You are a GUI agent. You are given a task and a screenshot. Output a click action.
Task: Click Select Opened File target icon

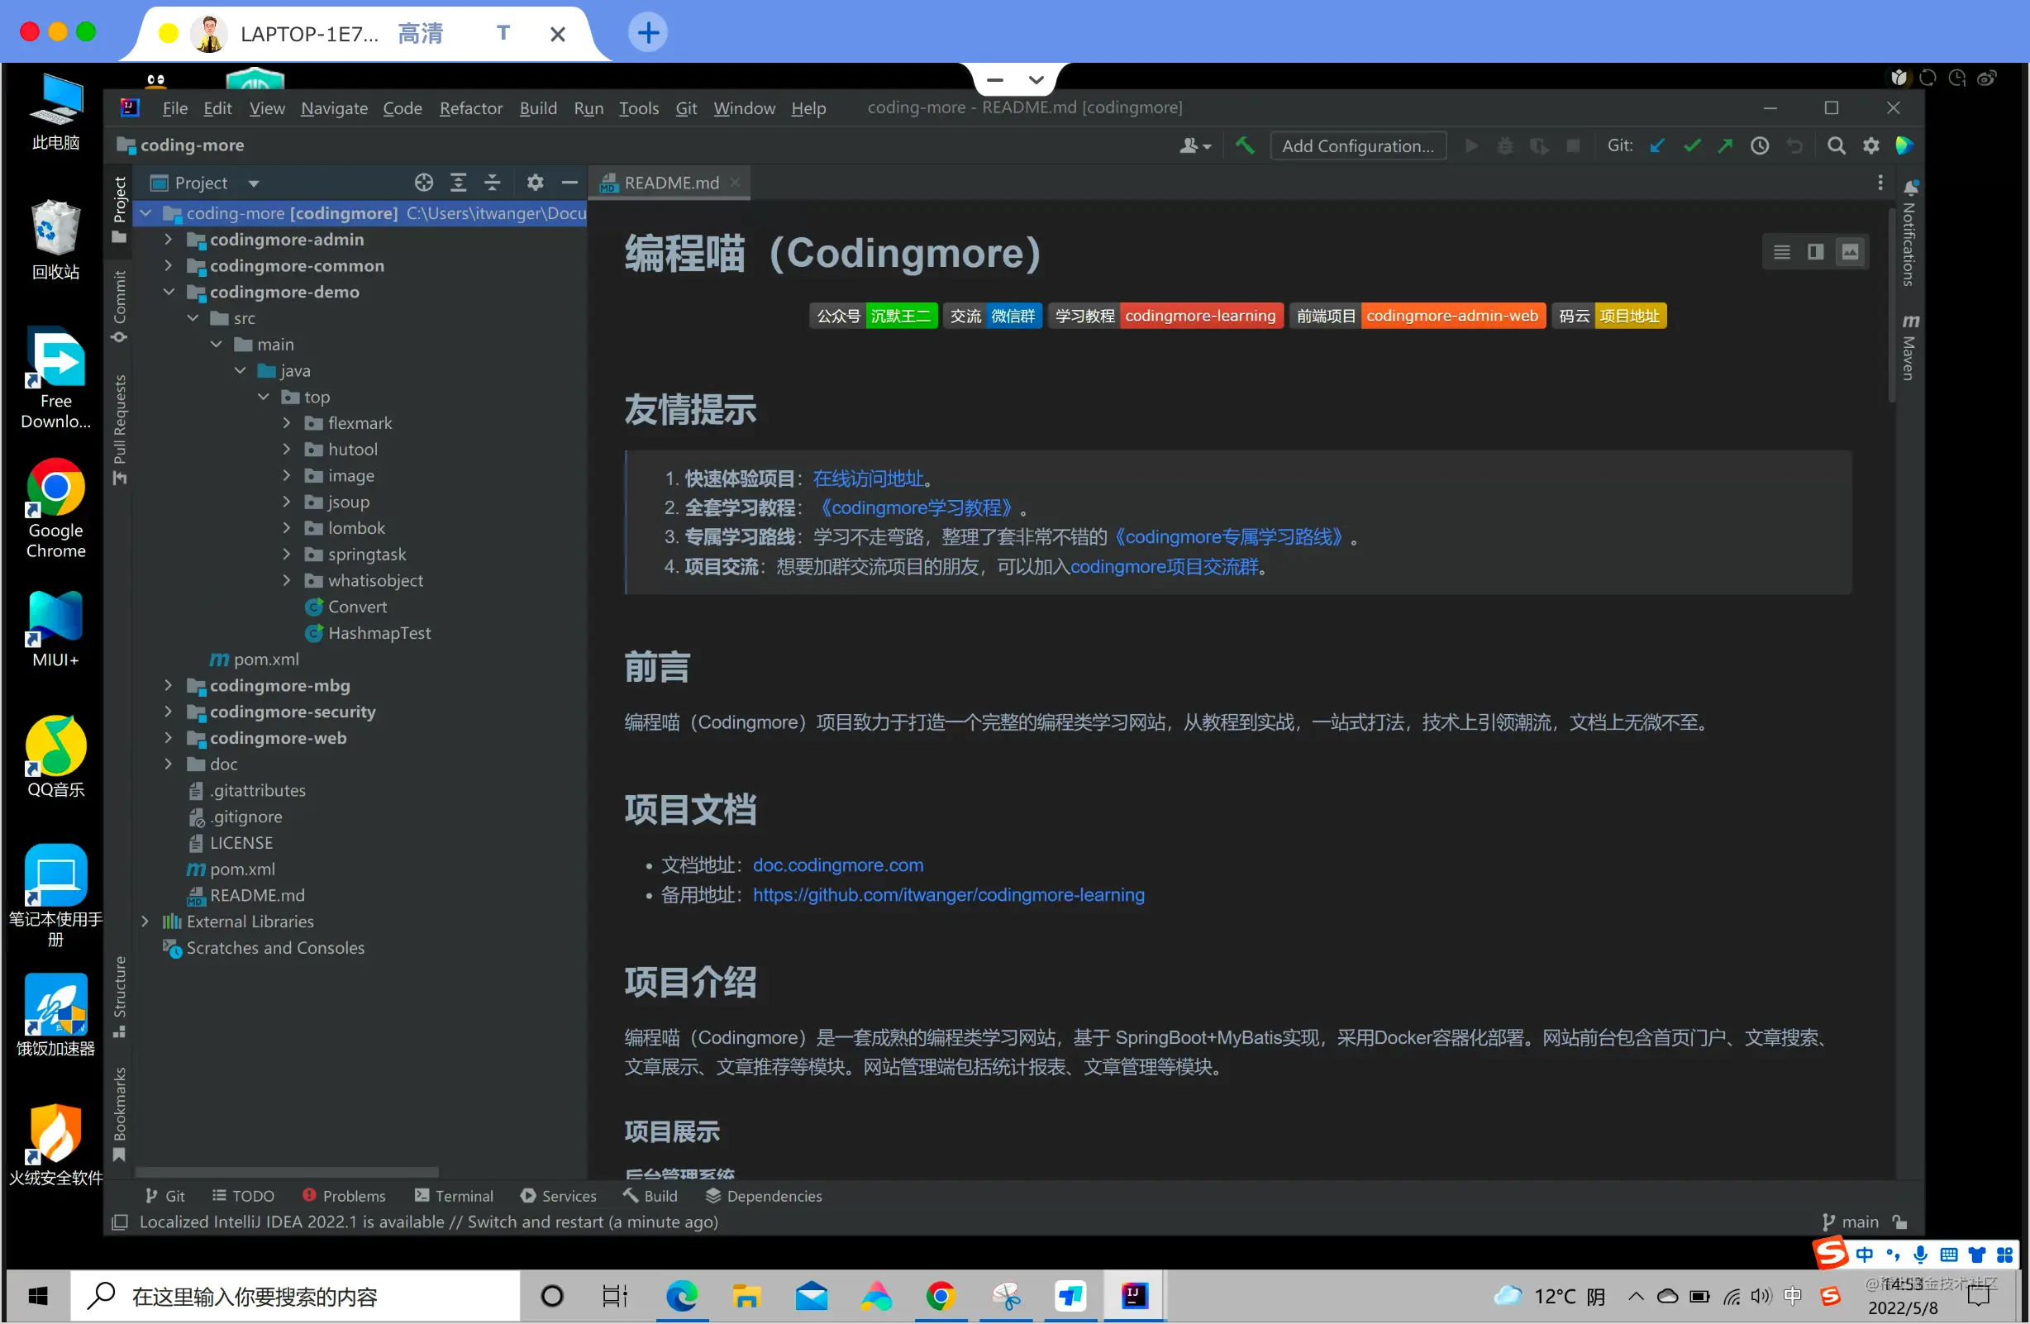[424, 183]
